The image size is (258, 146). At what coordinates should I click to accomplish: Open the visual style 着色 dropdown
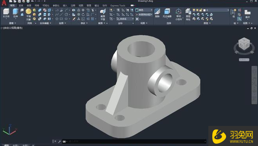click(144, 10)
